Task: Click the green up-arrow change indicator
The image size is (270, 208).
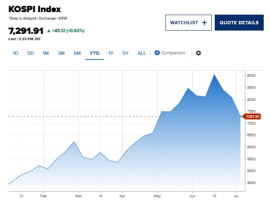Action: (49, 31)
